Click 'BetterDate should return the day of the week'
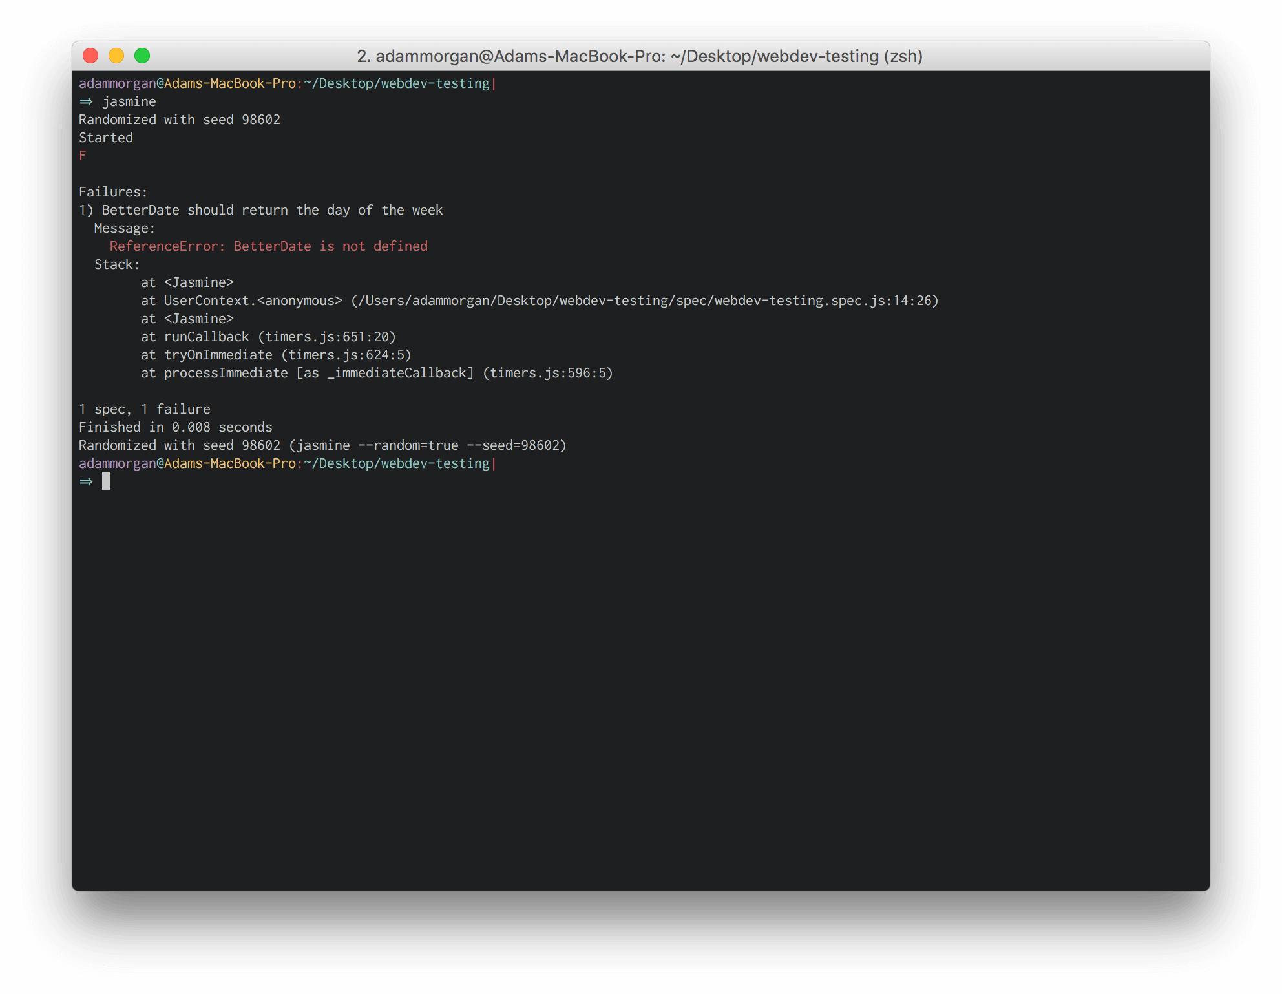 pos(272,210)
